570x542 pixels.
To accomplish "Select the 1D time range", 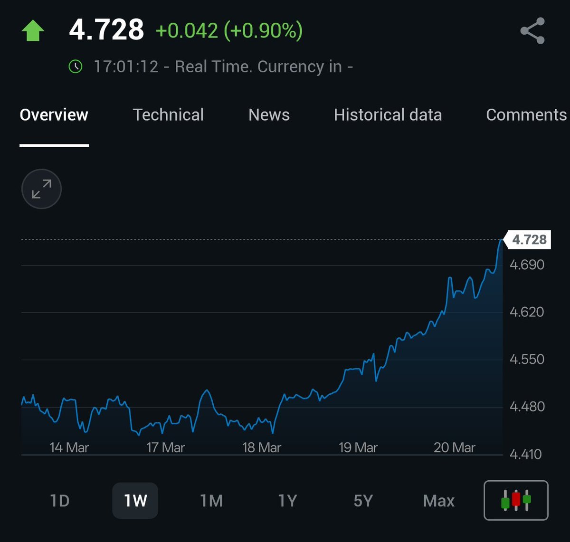I will tap(60, 501).
